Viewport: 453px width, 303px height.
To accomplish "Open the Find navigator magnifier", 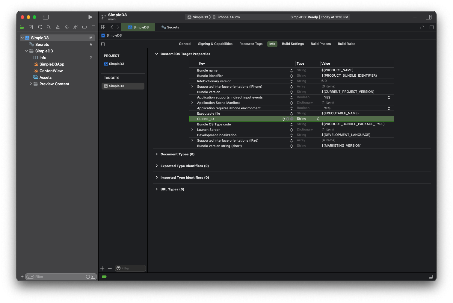I will (x=49, y=27).
